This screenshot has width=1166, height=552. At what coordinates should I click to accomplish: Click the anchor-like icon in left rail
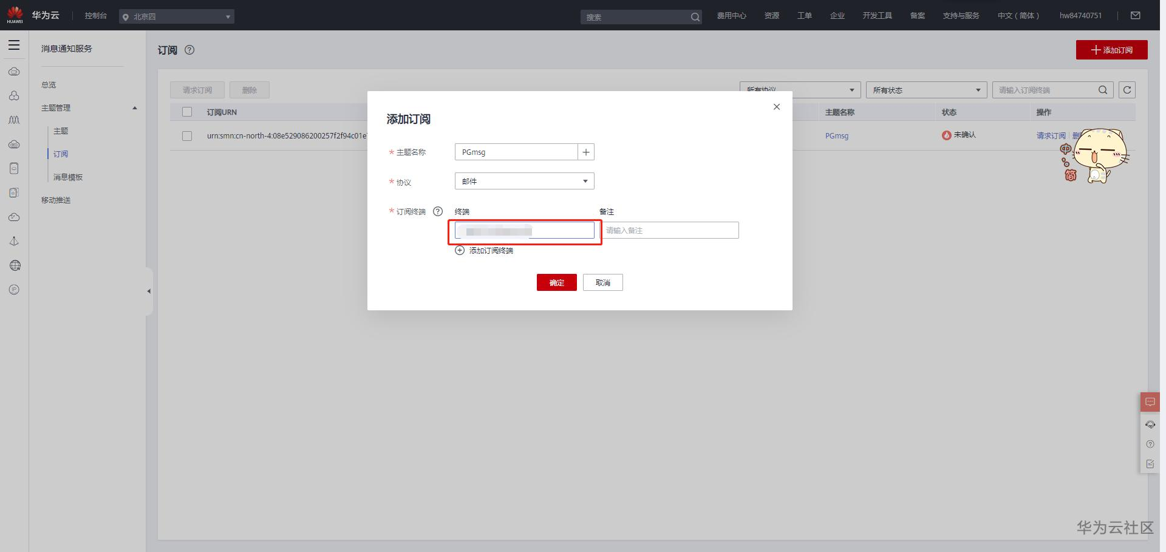click(14, 241)
